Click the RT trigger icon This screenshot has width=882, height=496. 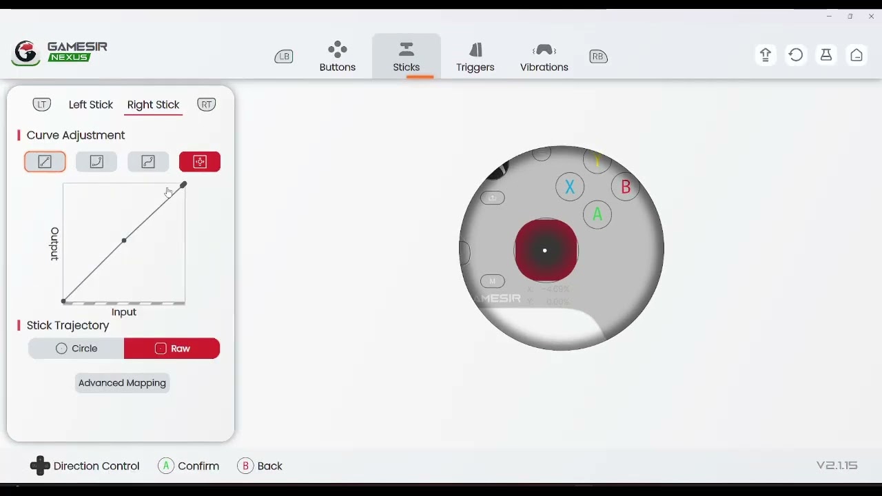coord(206,105)
